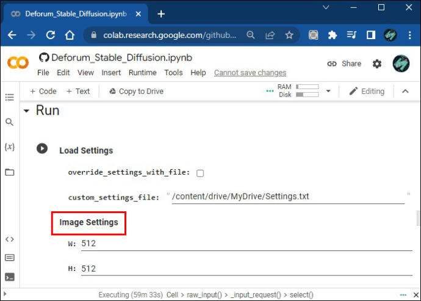Open the Insert menu
This screenshot has width=421, height=301.
coord(111,73)
